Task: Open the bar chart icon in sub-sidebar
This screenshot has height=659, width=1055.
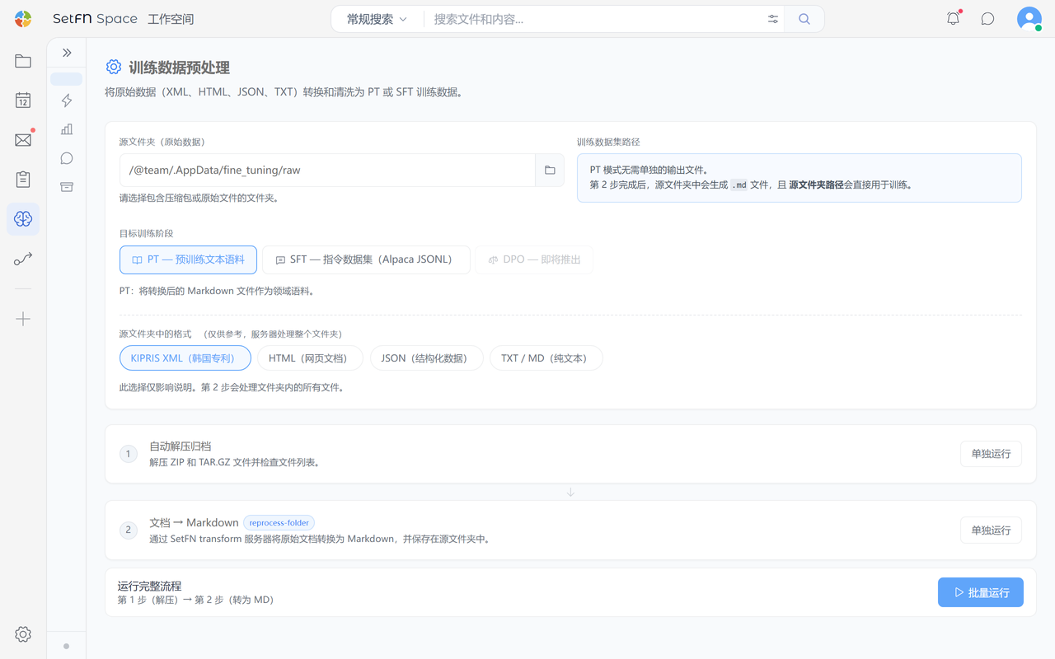Action: 67,129
